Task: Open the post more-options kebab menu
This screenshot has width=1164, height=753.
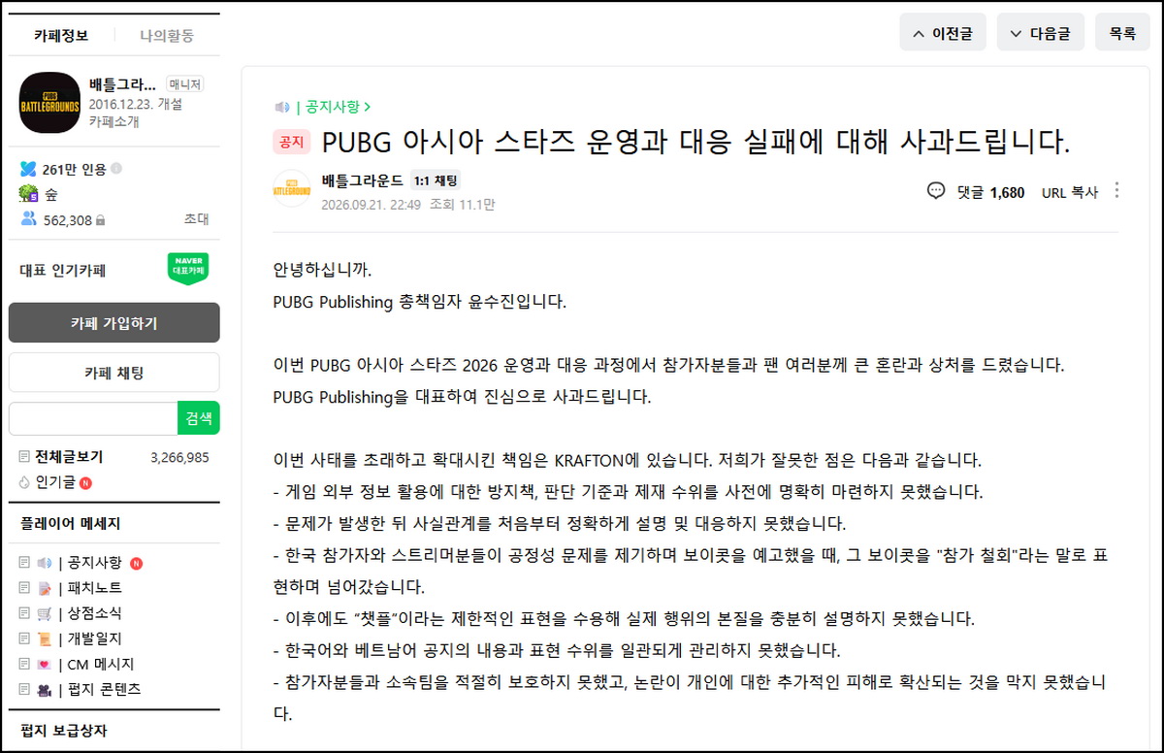Action: coord(1118,191)
